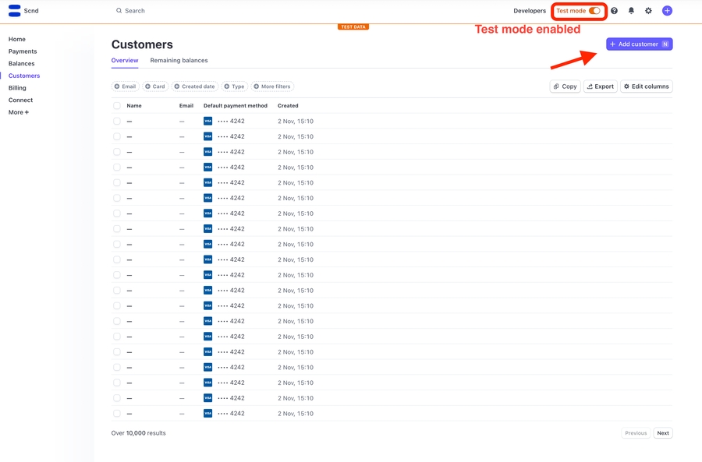Go to Payments in sidebar
Screen dimensions: 702x462
pyautogui.click(x=23, y=51)
